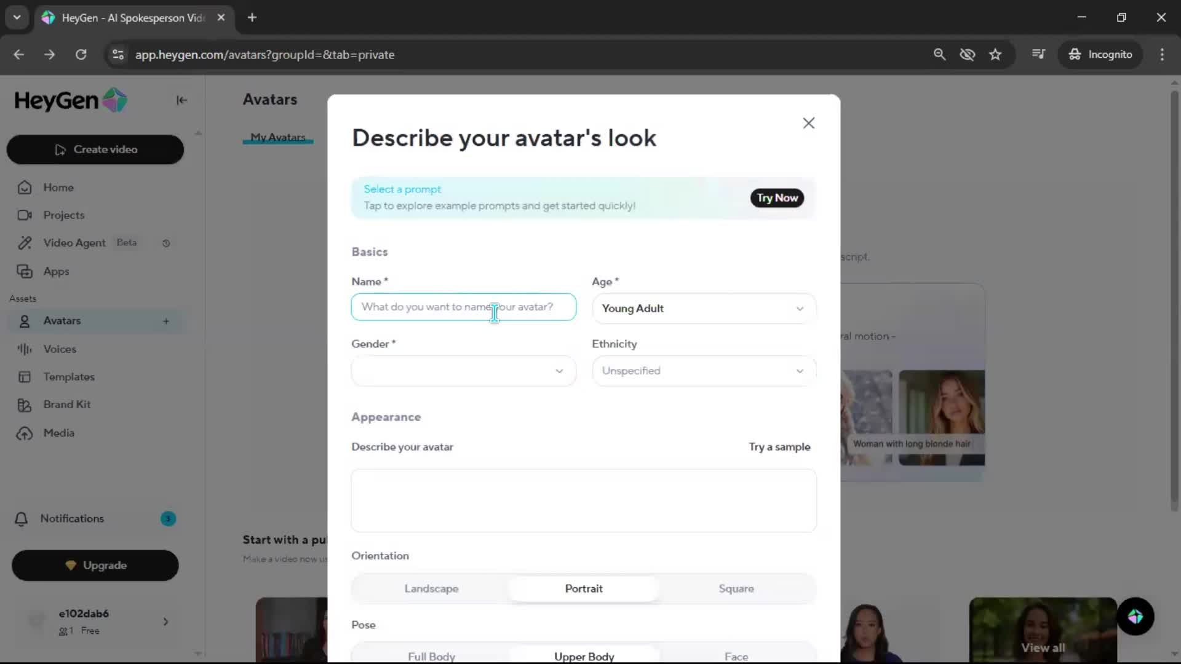Close the Describe avatar dialog
The width and height of the screenshot is (1181, 664).
click(808, 123)
